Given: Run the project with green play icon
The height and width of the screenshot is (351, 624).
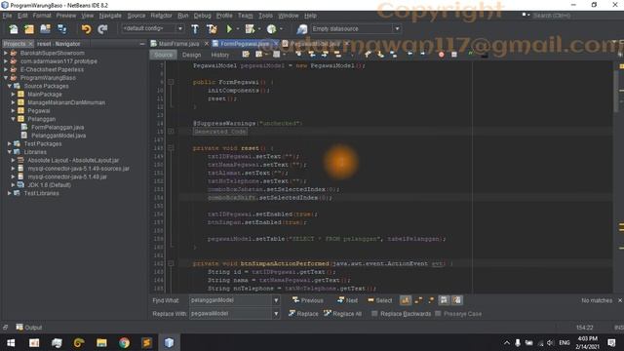Looking at the screenshot, I should pyautogui.click(x=229, y=29).
